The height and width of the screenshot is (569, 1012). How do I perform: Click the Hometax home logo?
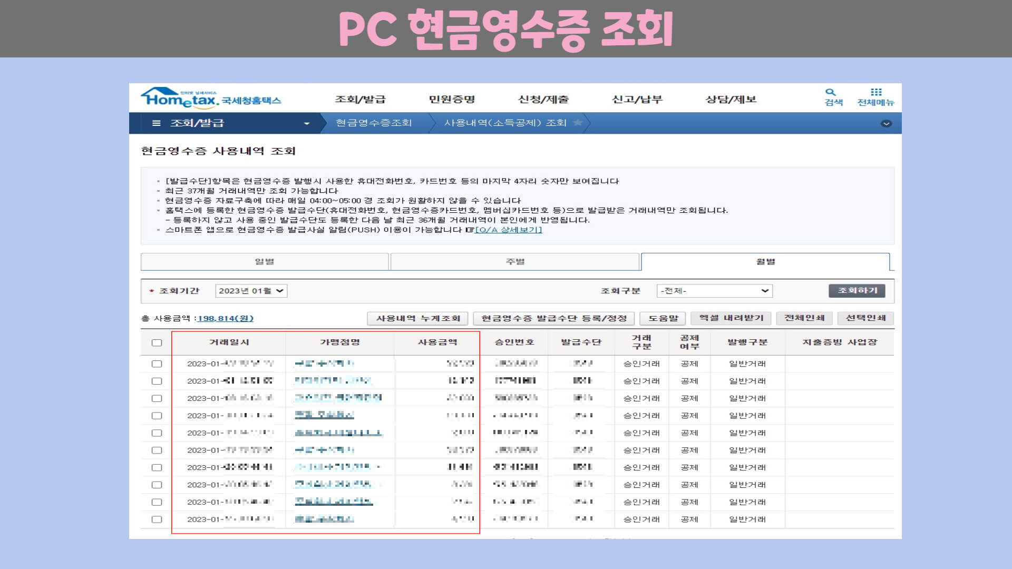point(179,99)
